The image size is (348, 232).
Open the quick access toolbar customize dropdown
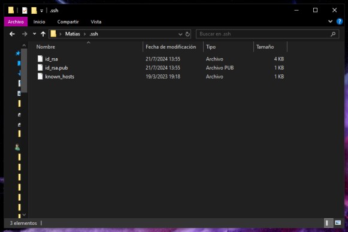point(41,11)
